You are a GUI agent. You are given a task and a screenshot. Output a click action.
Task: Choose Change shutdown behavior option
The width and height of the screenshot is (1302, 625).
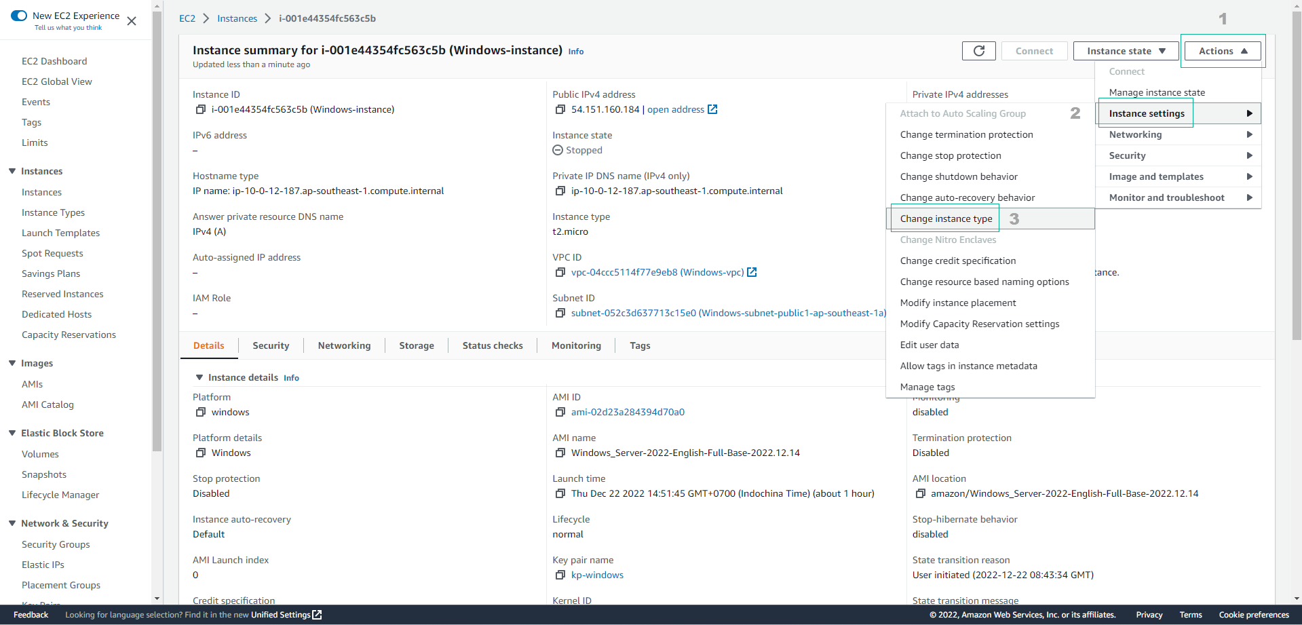(991, 176)
